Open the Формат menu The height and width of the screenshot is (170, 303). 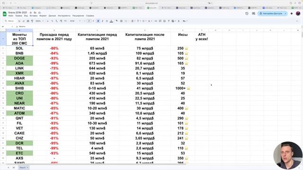click(x=43, y=16)
